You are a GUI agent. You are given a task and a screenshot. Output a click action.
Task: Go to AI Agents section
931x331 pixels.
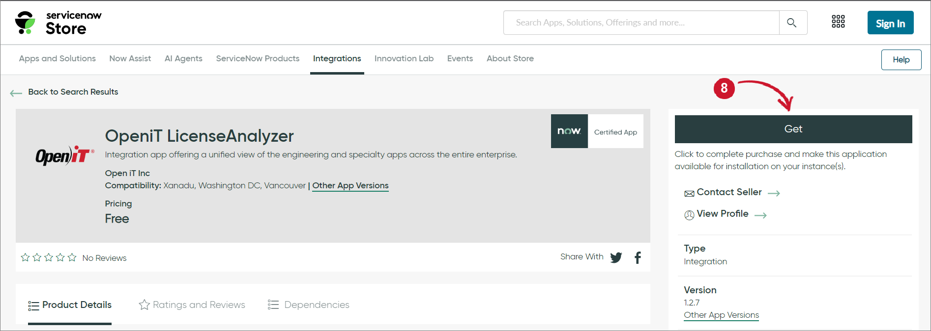click(183, 58)
